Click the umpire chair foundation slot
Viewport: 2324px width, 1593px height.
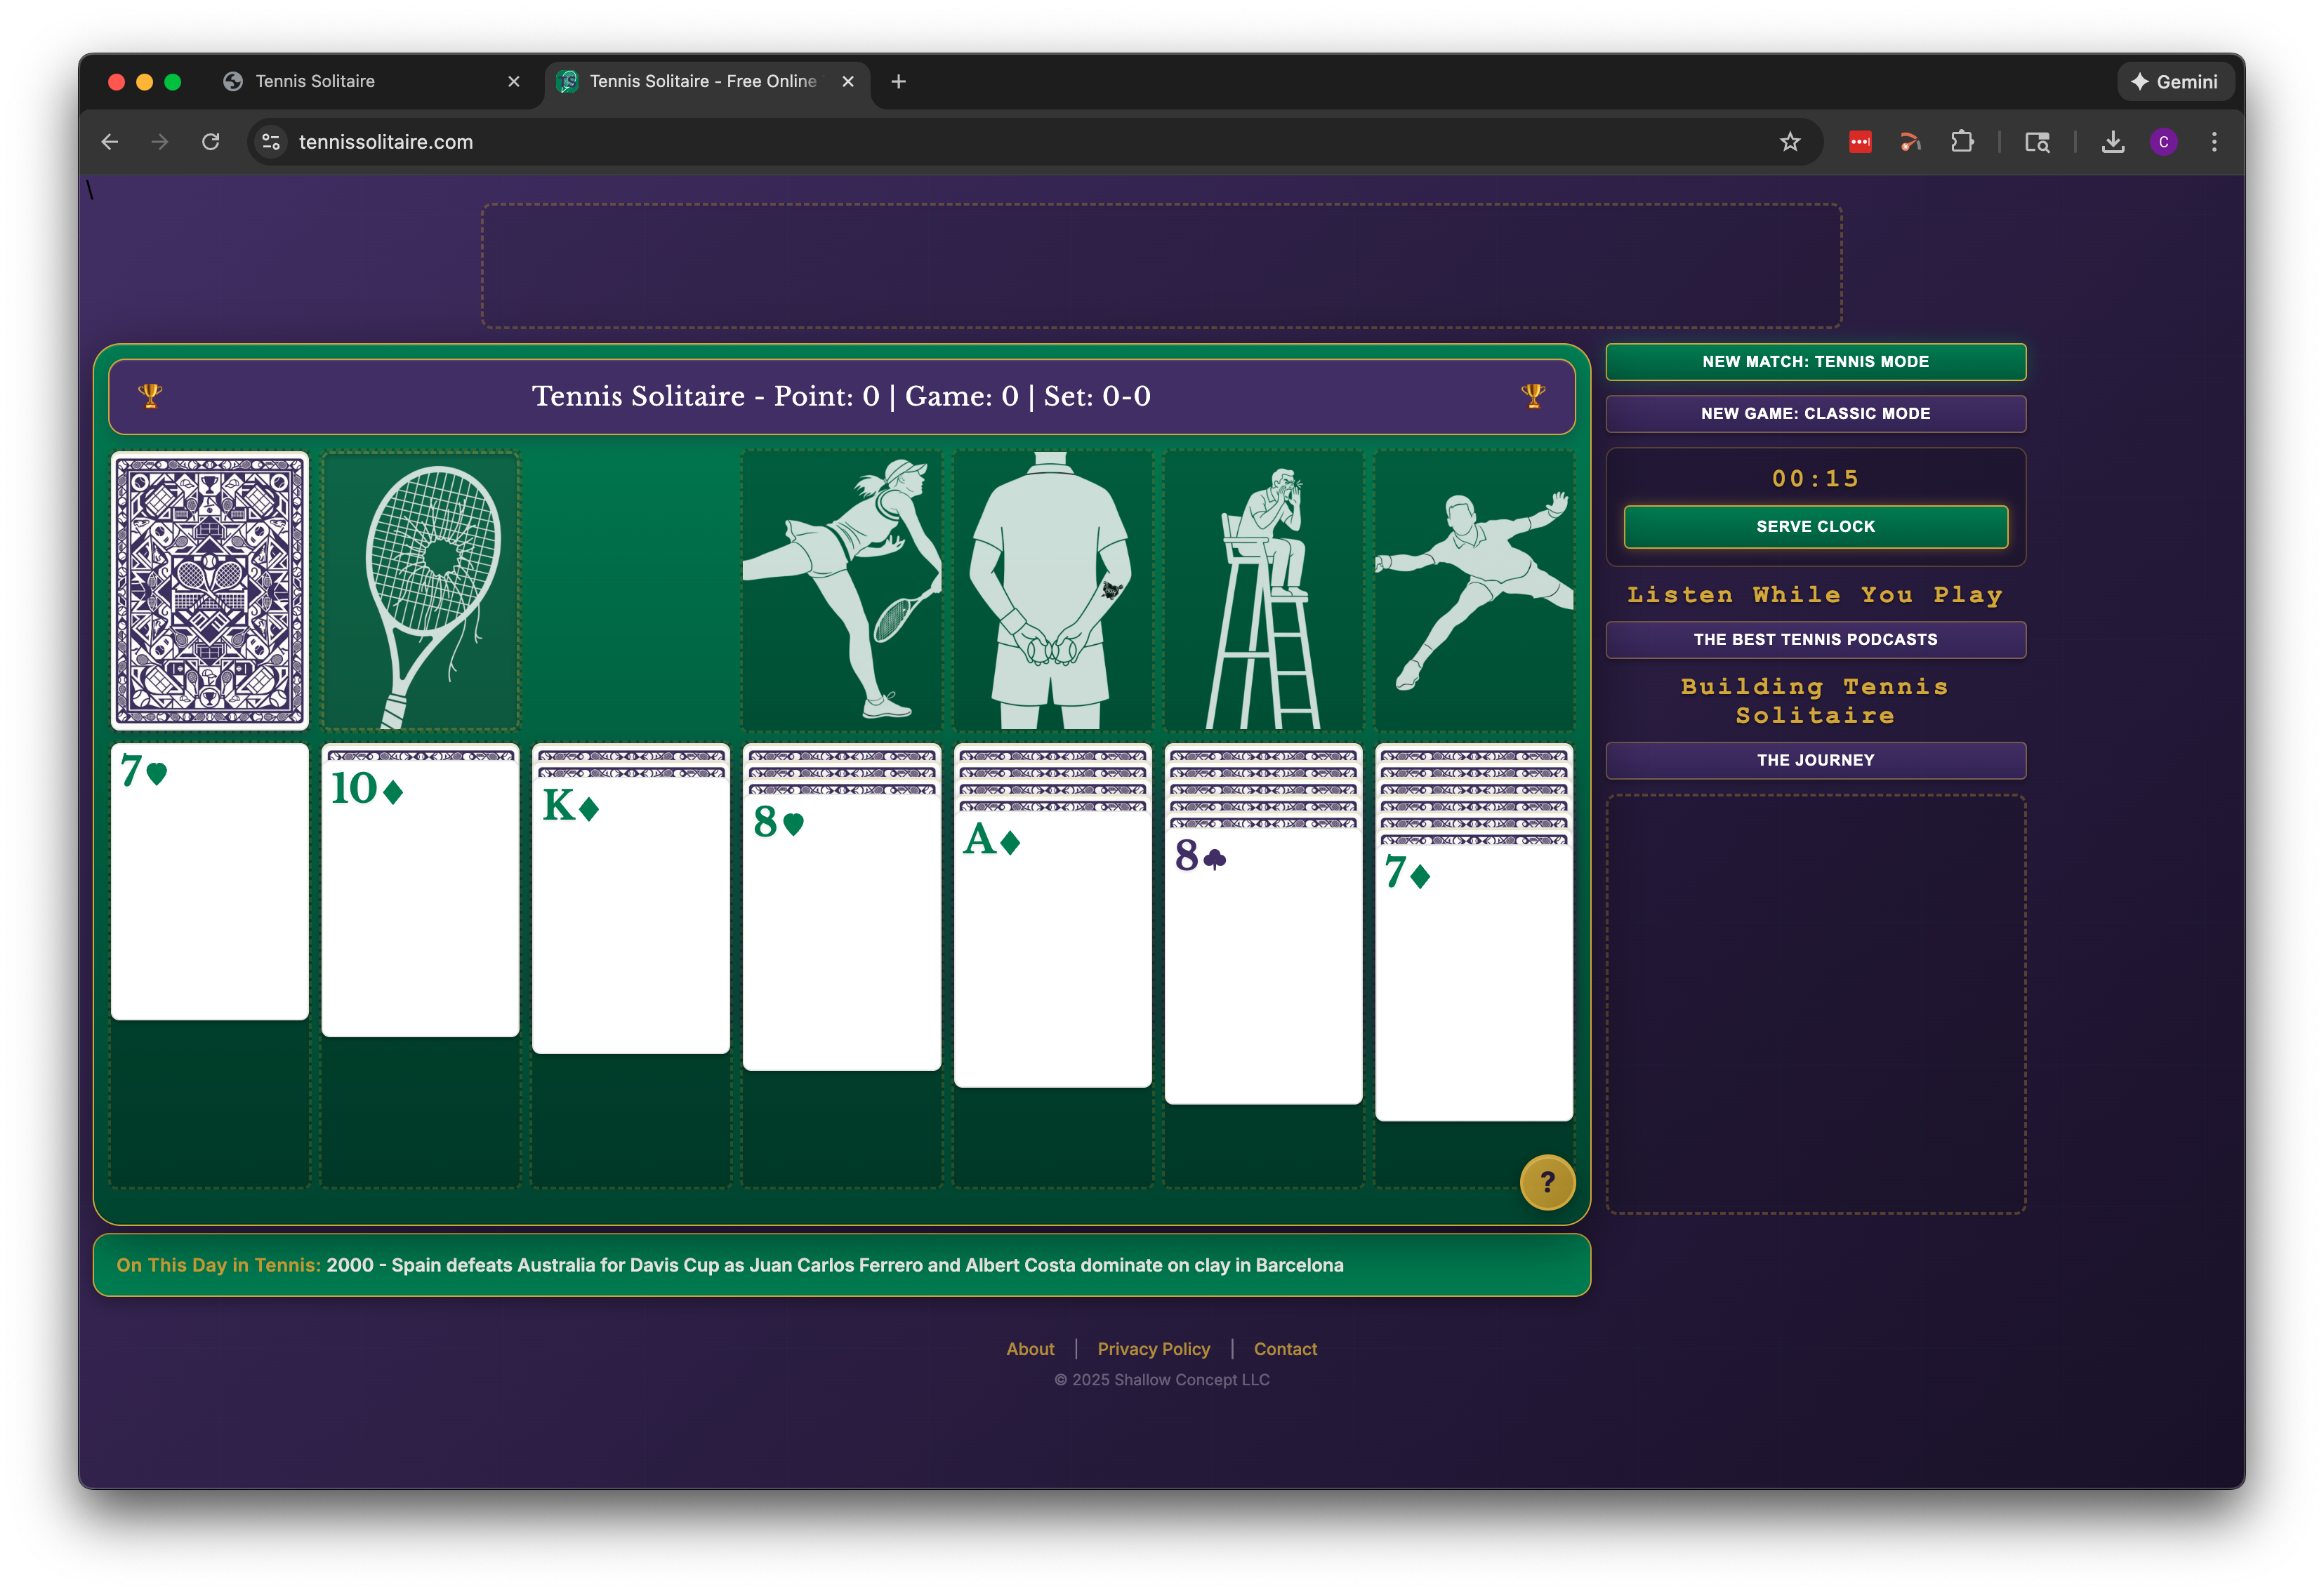coord(1263,591)
